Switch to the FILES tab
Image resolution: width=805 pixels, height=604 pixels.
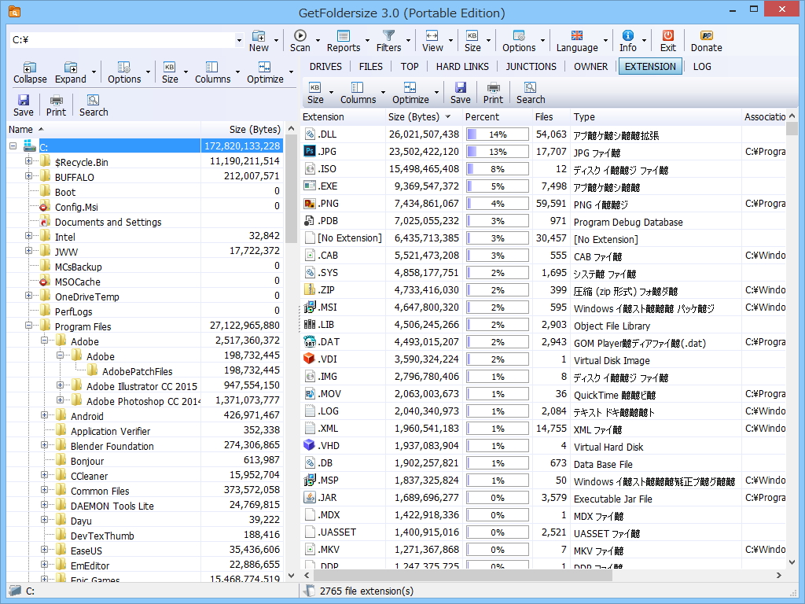[x=371, y=66]
